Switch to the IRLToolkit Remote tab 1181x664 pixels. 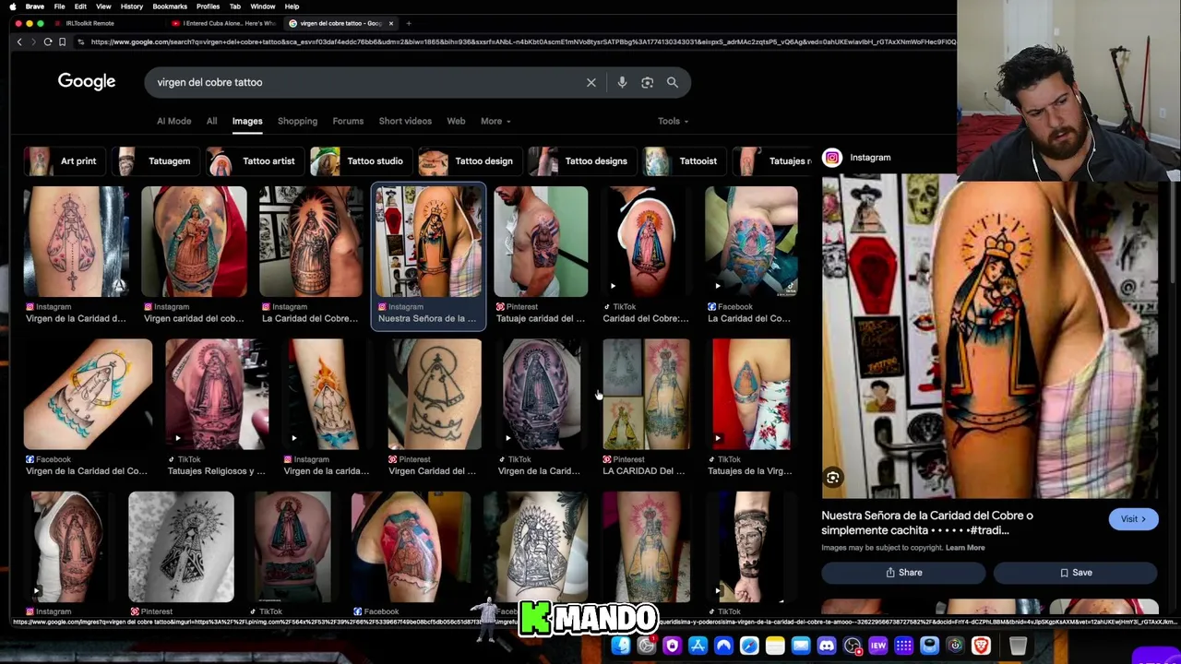coord(90,23)
